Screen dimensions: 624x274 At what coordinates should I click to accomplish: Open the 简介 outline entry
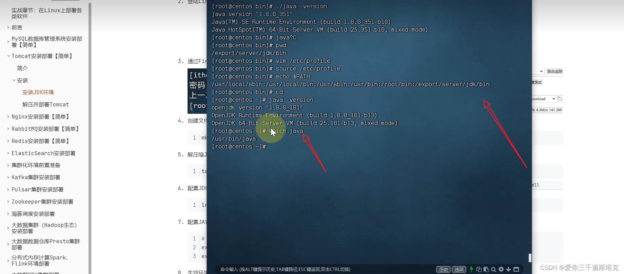tap(22, 68)
